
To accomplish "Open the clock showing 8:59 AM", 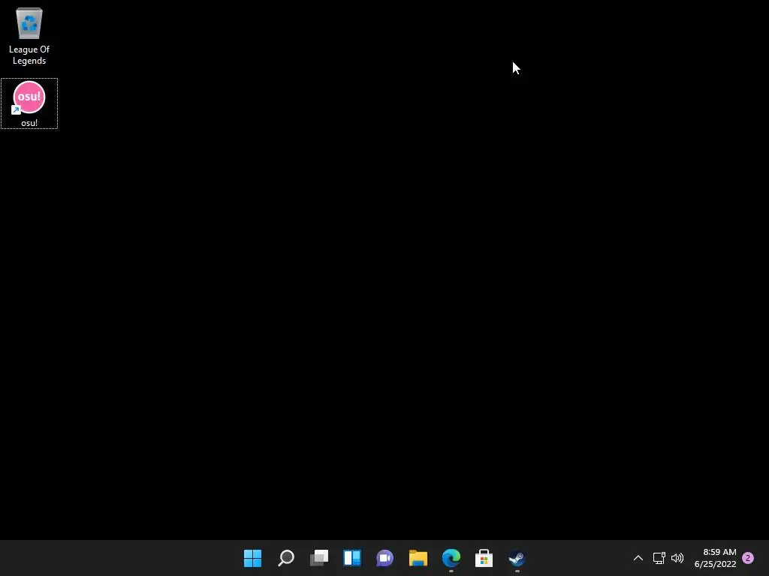I will [x=715, y=558].
